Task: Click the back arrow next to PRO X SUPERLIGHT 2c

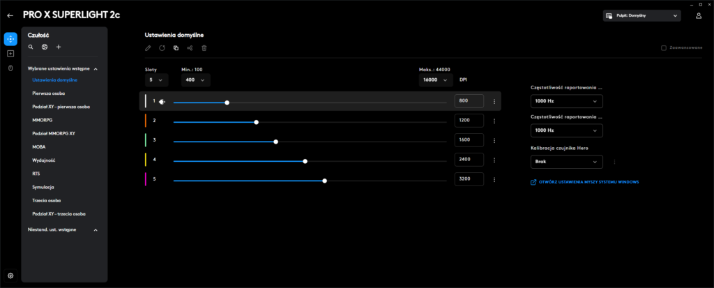Action: point(10,15)
